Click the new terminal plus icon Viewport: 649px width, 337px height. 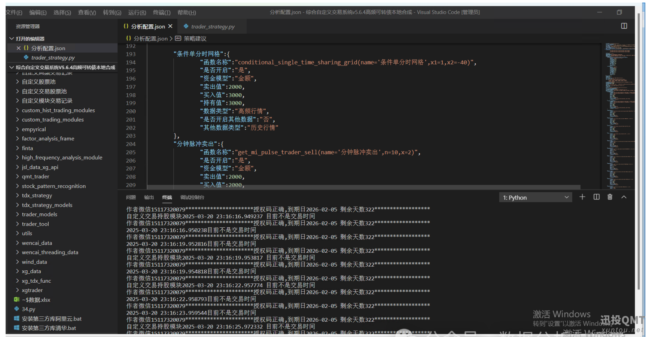[x=582, y=197]
